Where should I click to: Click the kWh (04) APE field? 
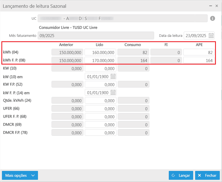(x=198, y=52)
